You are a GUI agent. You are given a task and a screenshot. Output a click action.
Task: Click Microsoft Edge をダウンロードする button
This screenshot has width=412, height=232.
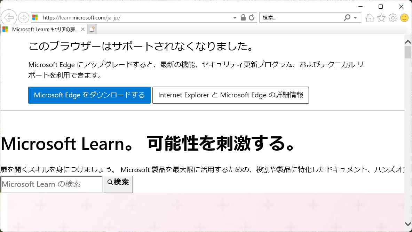[x=89, y=95]
